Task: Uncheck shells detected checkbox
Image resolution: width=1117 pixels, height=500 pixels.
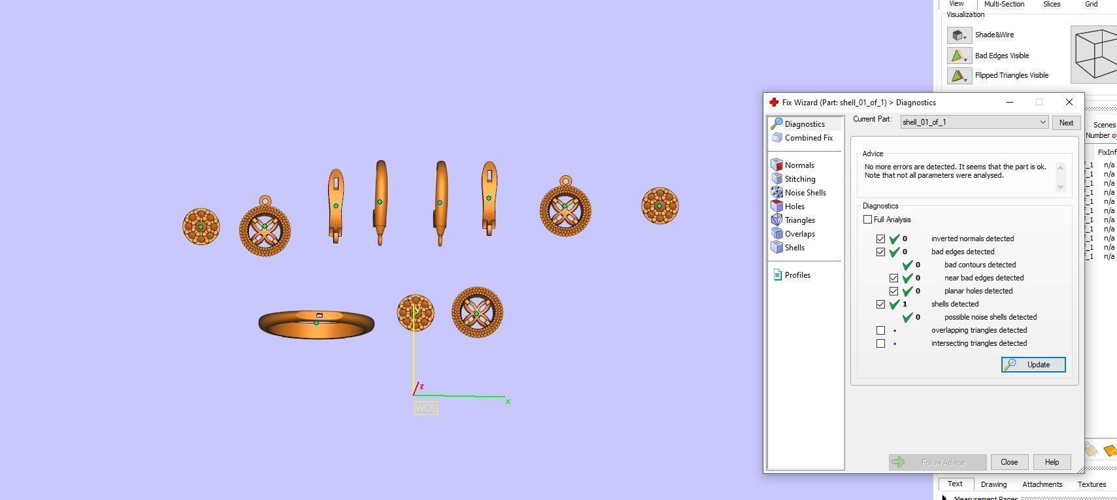Action: [880, 305]
